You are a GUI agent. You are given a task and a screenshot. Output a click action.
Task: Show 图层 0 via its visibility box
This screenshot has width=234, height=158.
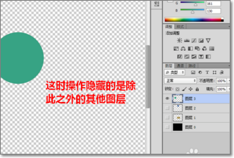[167, 127]
